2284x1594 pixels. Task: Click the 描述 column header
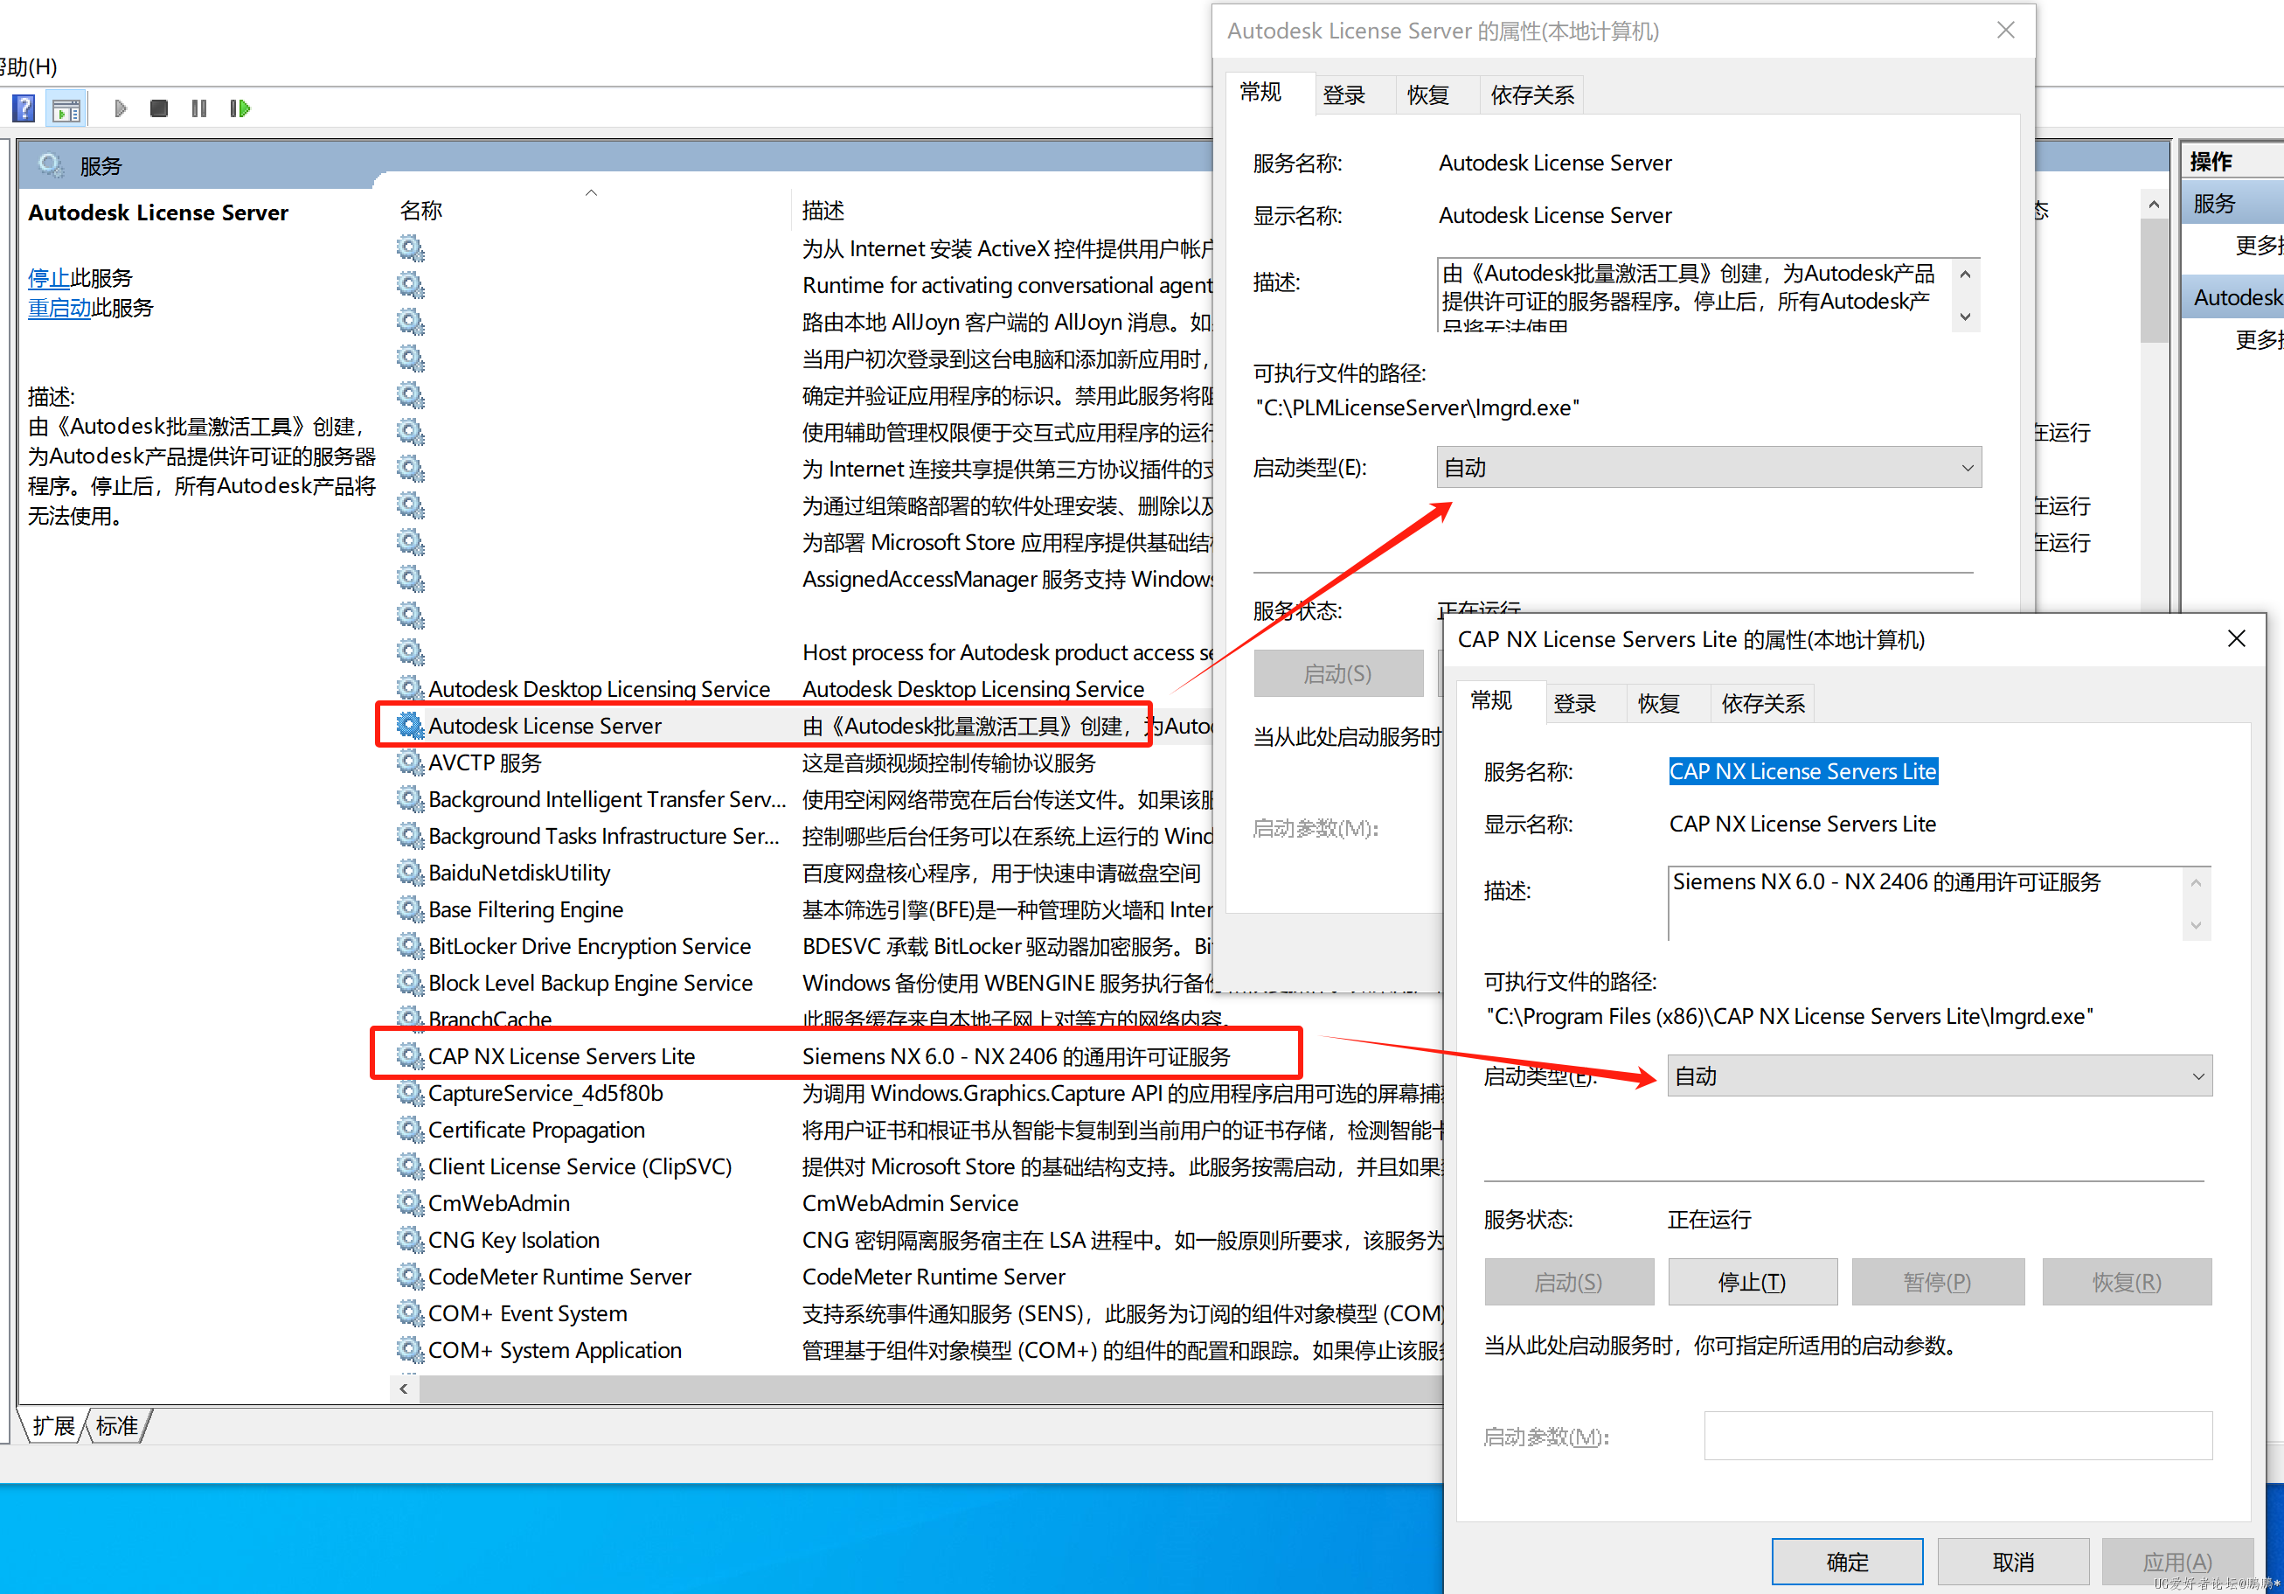823,210
